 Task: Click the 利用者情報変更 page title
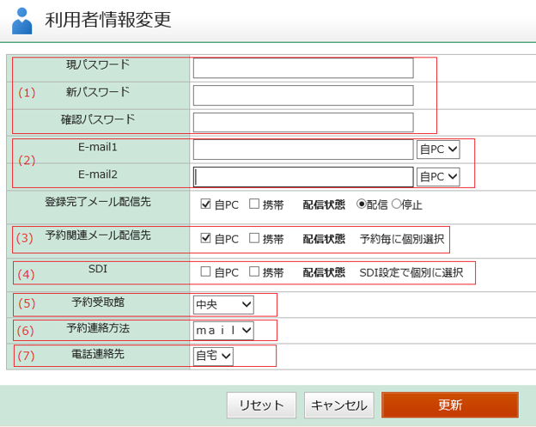tap(108, 20)
